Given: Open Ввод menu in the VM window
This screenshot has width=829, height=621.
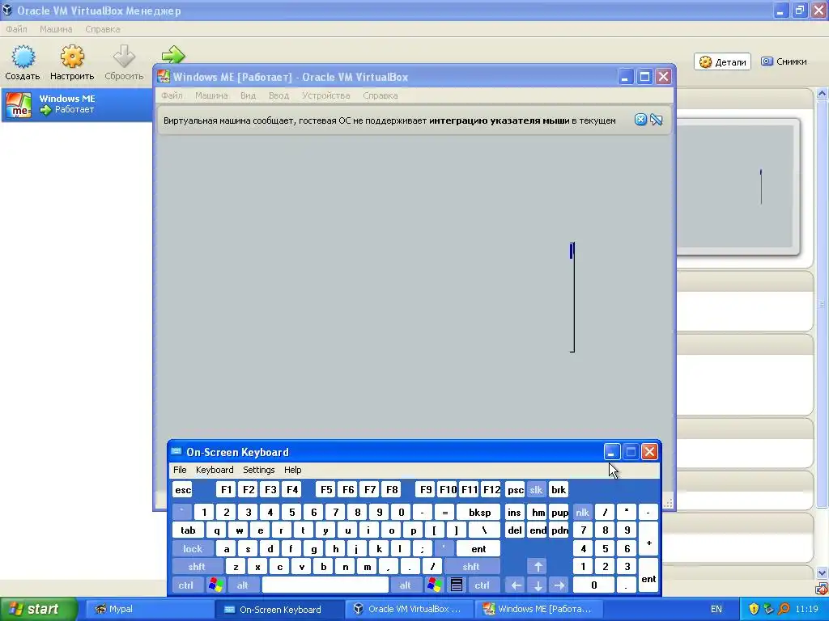Looking at the screenshot, I should point(278,95).
